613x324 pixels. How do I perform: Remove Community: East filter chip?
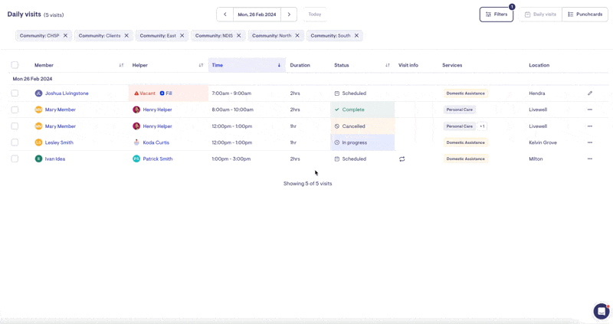(182, 35)
